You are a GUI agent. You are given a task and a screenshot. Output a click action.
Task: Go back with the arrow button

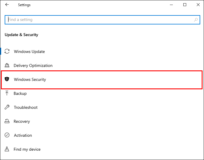click(x=7, y=5)
